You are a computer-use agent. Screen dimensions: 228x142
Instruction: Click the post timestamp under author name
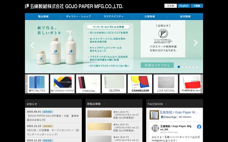pos(169,132)
